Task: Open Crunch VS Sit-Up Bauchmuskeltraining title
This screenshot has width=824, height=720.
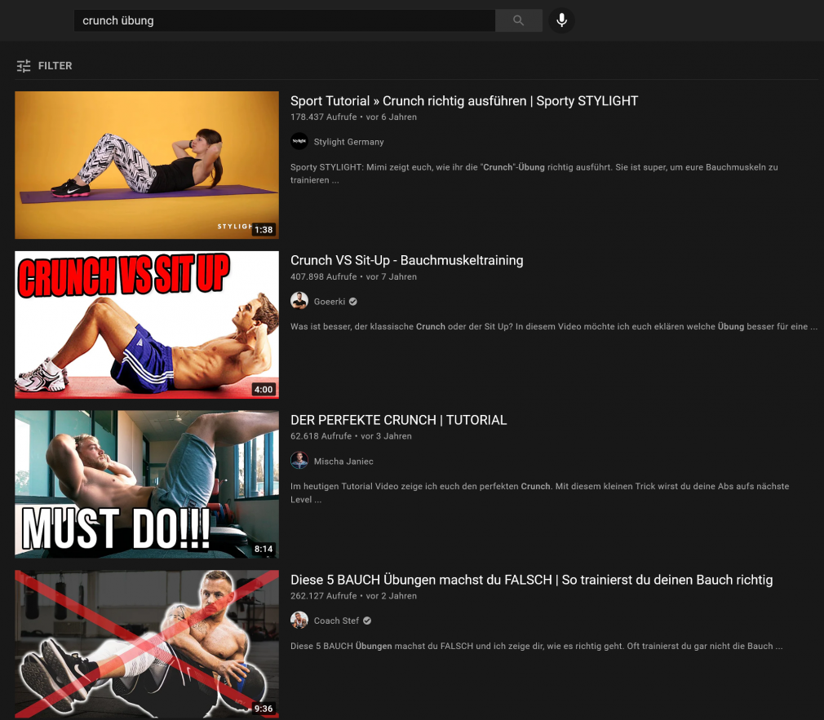Action: [x=407, y=260]
